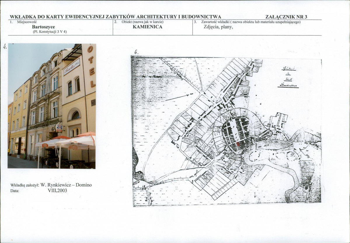Click the handwritten map title at top right

click(289, 77)
